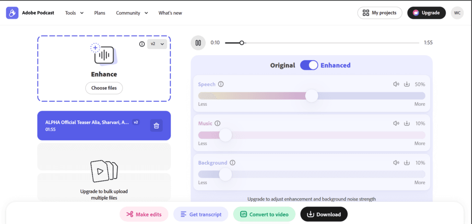
Task: Click Choose files button
Action: pyautogui.click(x=104, y=88)
